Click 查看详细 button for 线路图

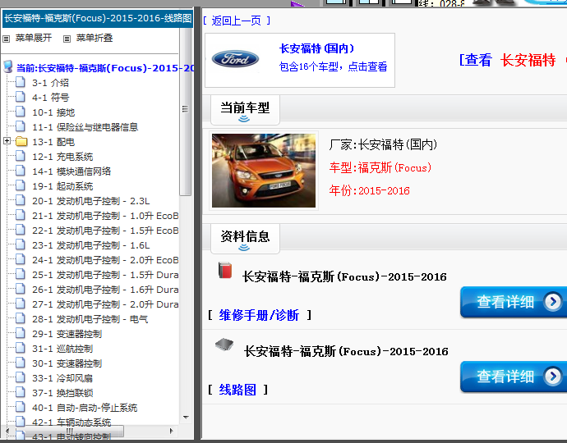513,377
